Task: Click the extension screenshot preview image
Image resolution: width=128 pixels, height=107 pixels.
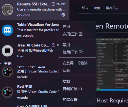Action: click(x=112, y=64)
